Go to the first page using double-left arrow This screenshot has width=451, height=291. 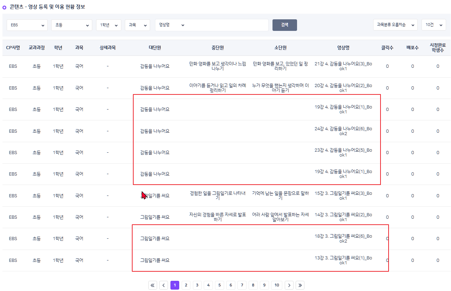click(x=153, y=285)
